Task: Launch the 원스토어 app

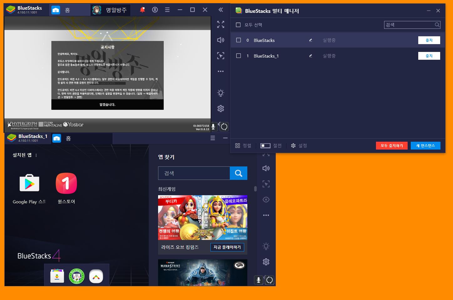Action: click(x=66, y=189)
